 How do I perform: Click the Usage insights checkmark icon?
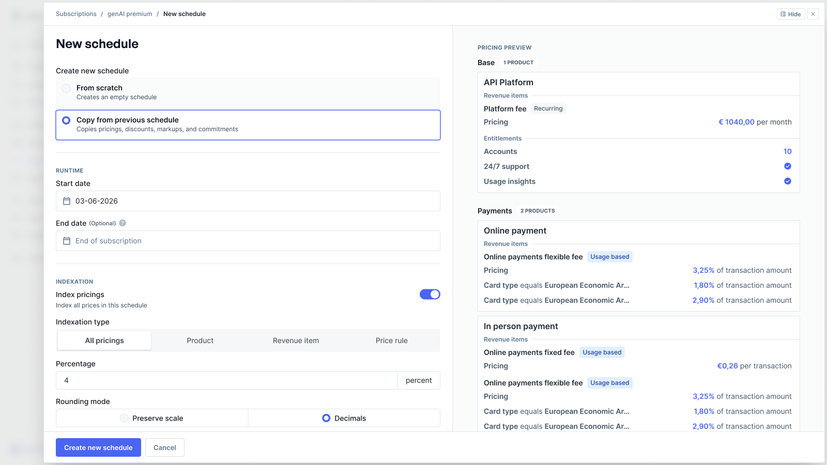click(x=788, y=181)
